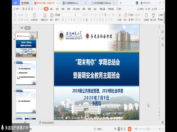Add a new slide with plus icon below thumbnails
Screen dimensions: 177x132
tap(25, 122)
